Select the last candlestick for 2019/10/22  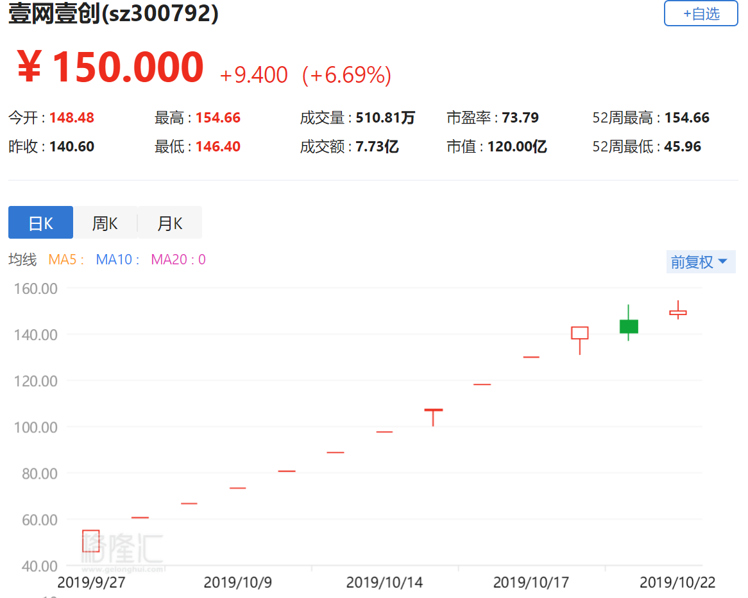678,312
